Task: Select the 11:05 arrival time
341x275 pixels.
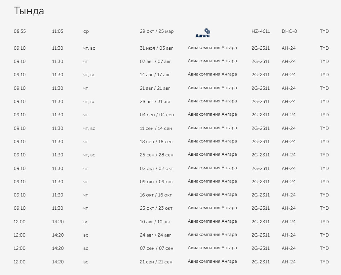Action: pos(57,31)
